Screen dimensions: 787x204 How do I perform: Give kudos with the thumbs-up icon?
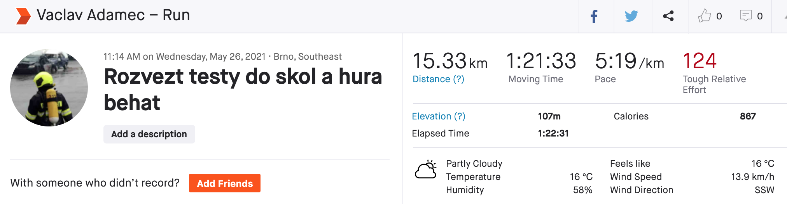pos(704,16)
